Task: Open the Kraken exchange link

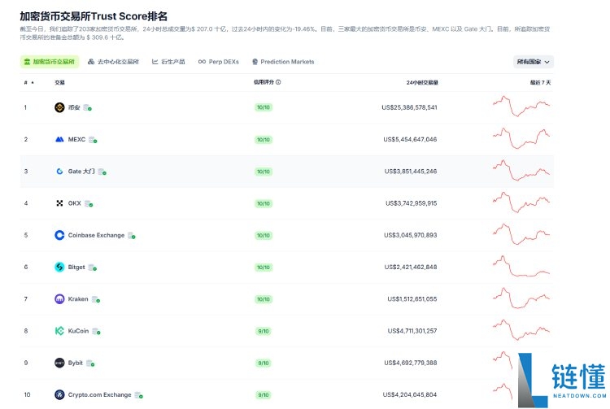Action: [x=78, y=299]
